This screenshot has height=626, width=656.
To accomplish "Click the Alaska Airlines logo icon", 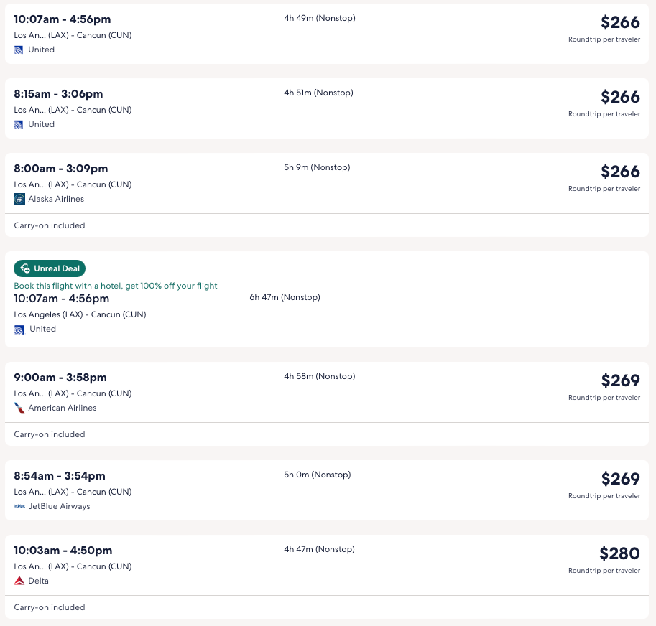I will pyautogui.click(x=19, y=199).
